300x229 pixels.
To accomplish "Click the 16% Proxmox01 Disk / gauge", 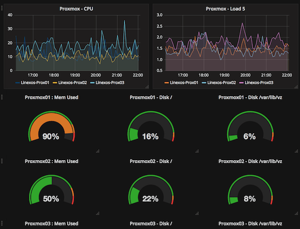I will pyautogui.click(x=151, y=126).
